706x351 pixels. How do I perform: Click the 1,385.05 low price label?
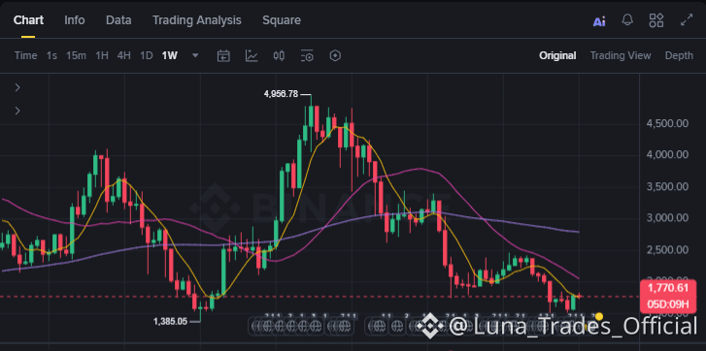[170, 321]
